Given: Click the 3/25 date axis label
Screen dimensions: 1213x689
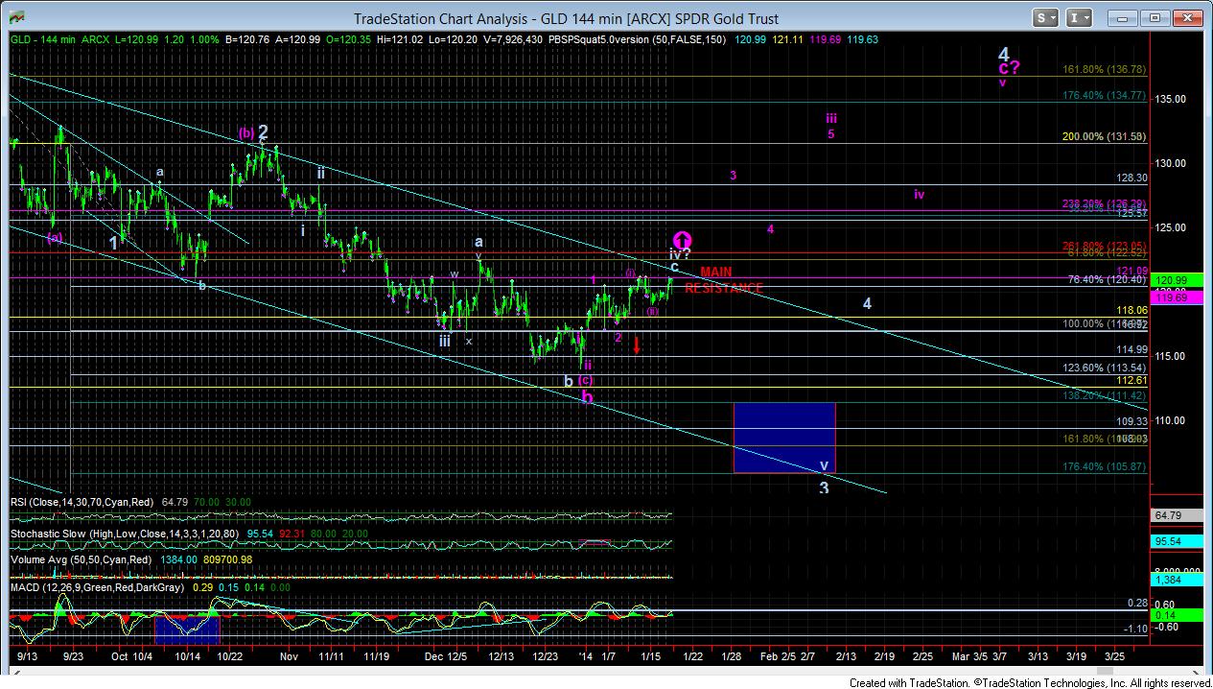Looking at the screenshot, I should pos(1115,656).
